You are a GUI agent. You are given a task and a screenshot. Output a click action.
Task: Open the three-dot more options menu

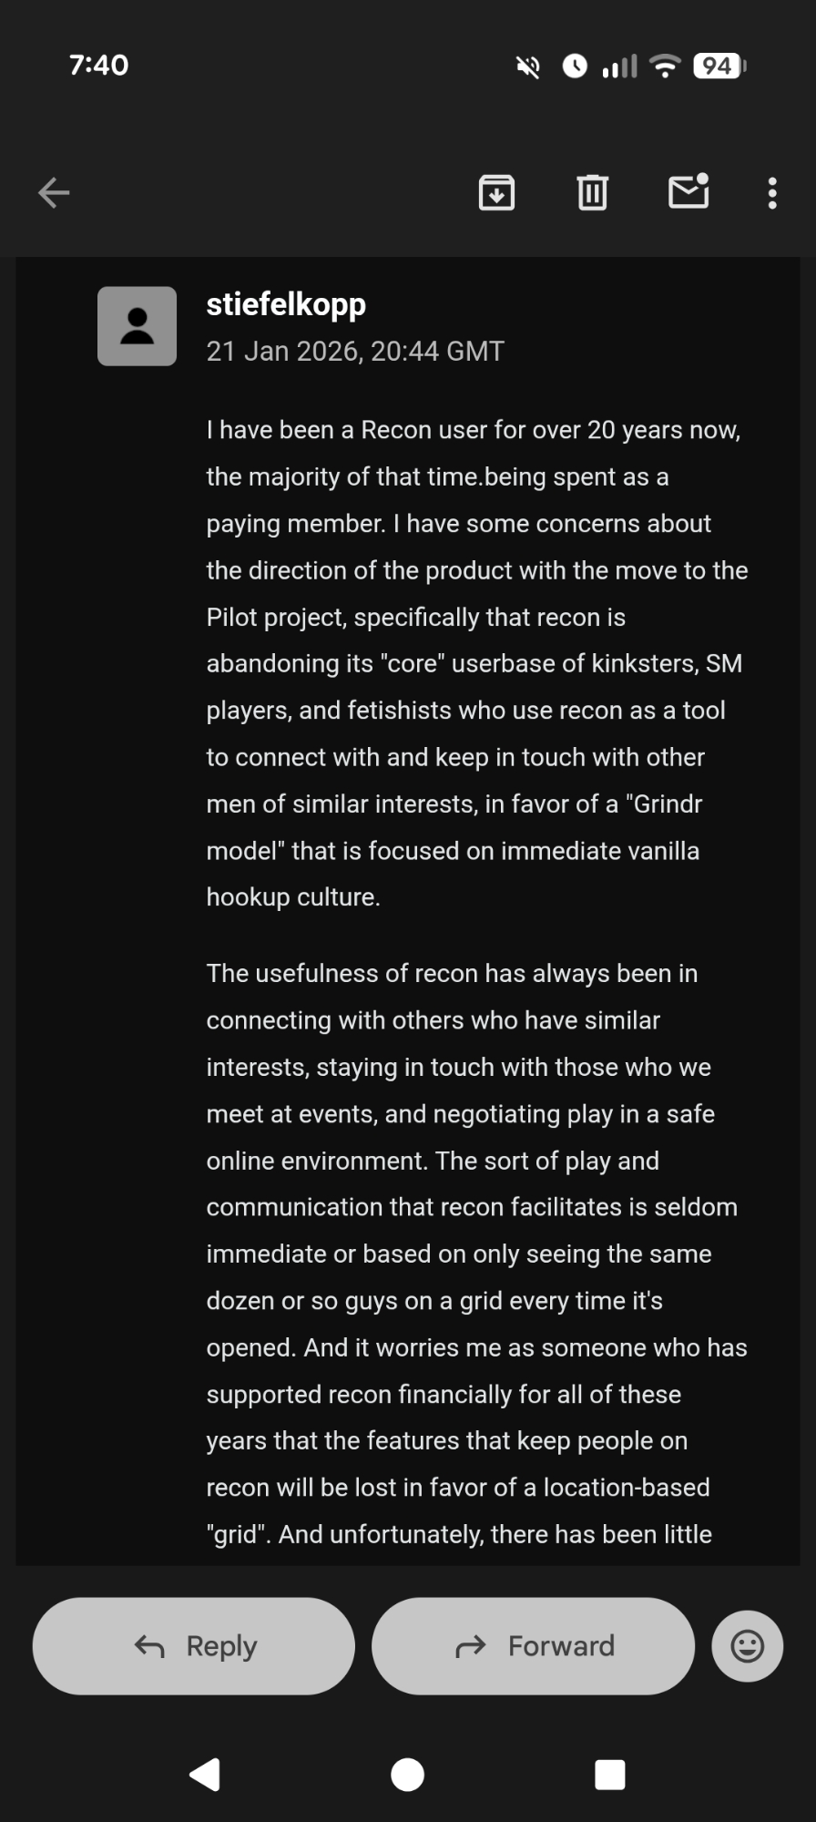(772, 193)
